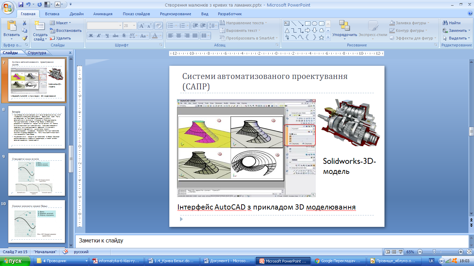Toggle underline formatting Ч
The width and height of the screenshot is (474, 266).
coord(107,35)
